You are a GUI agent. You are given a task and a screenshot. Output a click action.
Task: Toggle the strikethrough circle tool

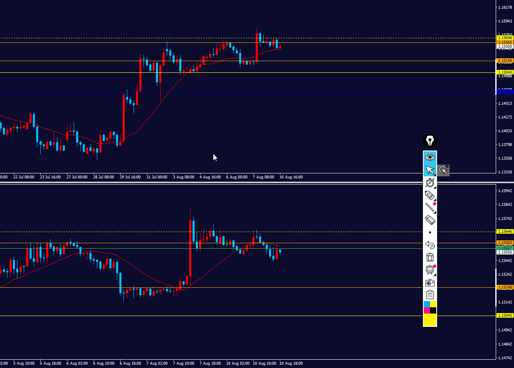click(430, 183)
